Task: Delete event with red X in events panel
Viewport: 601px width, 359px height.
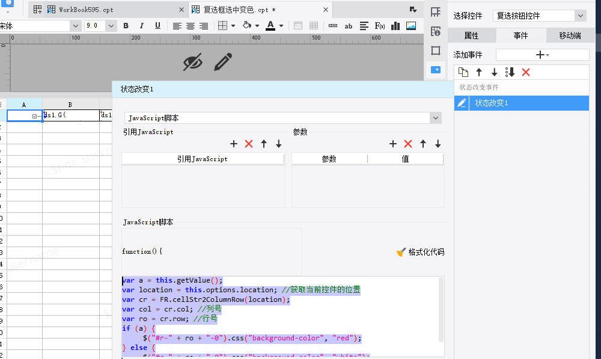Action: coord(525,72)
